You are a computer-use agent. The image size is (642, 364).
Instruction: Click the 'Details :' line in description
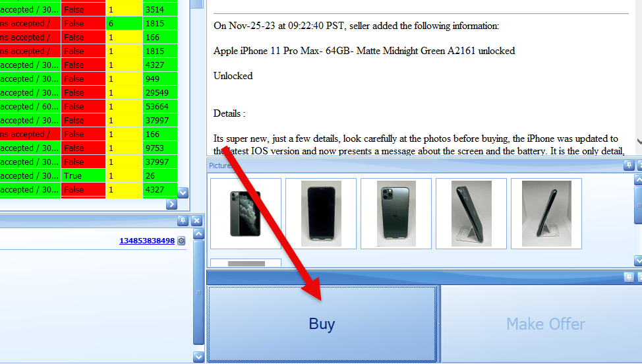click(229, 113)
